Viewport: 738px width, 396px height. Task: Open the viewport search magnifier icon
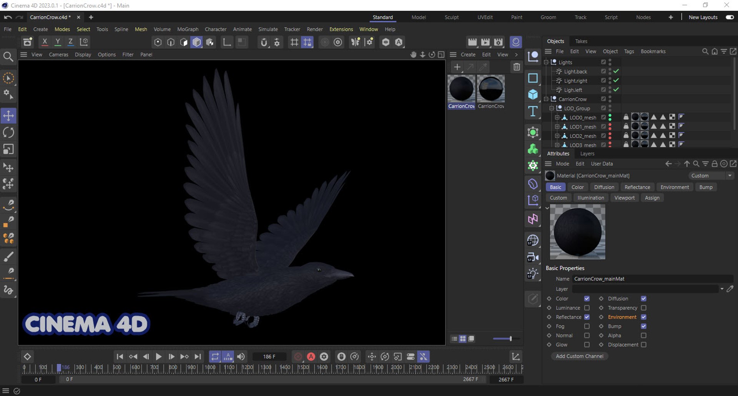coord(8,57)
